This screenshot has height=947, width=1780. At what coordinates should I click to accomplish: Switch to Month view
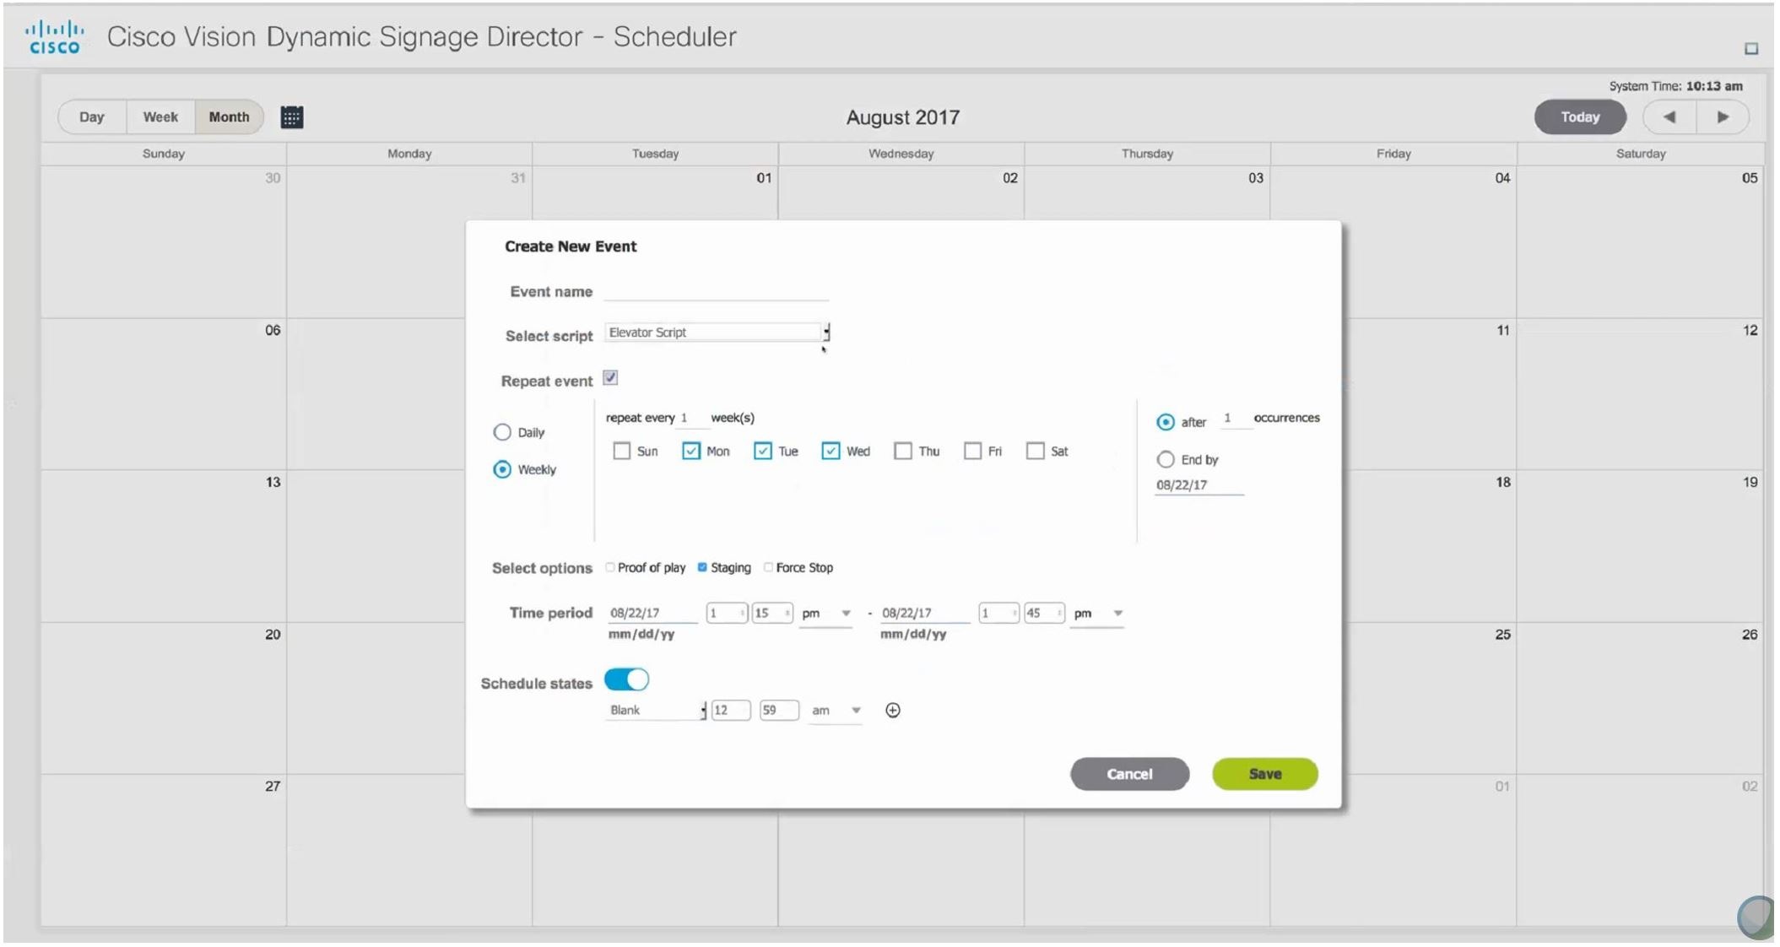(230, 117)
